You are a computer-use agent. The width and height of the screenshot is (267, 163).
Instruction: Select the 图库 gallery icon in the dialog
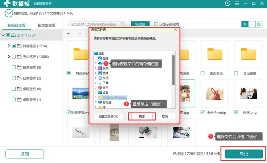pos(100,59)
